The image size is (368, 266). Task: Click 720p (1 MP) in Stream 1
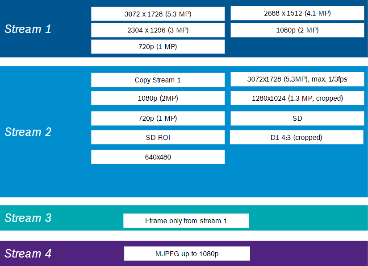[x=158, y=47]
